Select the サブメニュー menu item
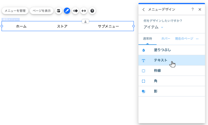The height and width of the screenshot is (125, 208). point(109,26)
